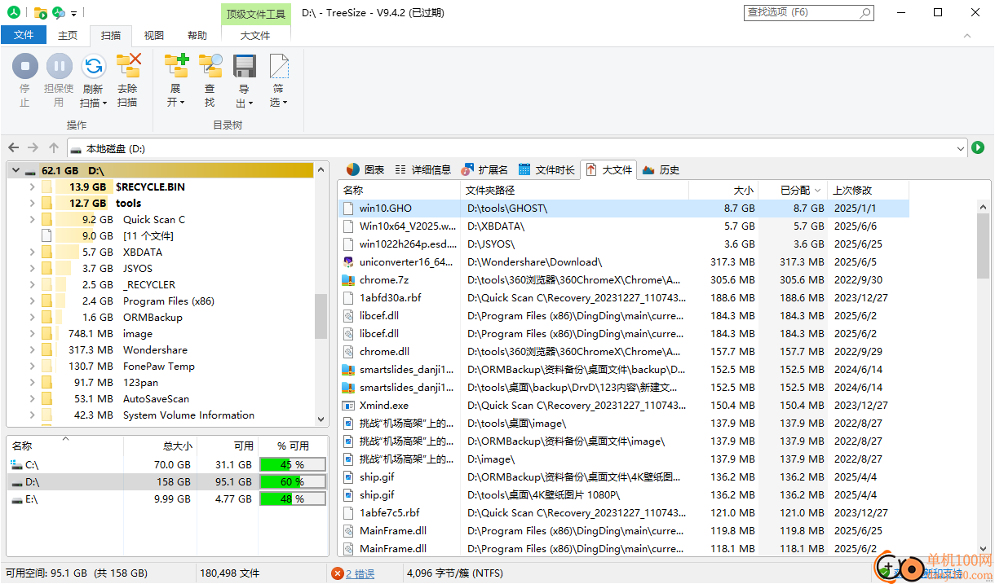
Task: Click the C:\ 45% free bar
Action: 292,464
